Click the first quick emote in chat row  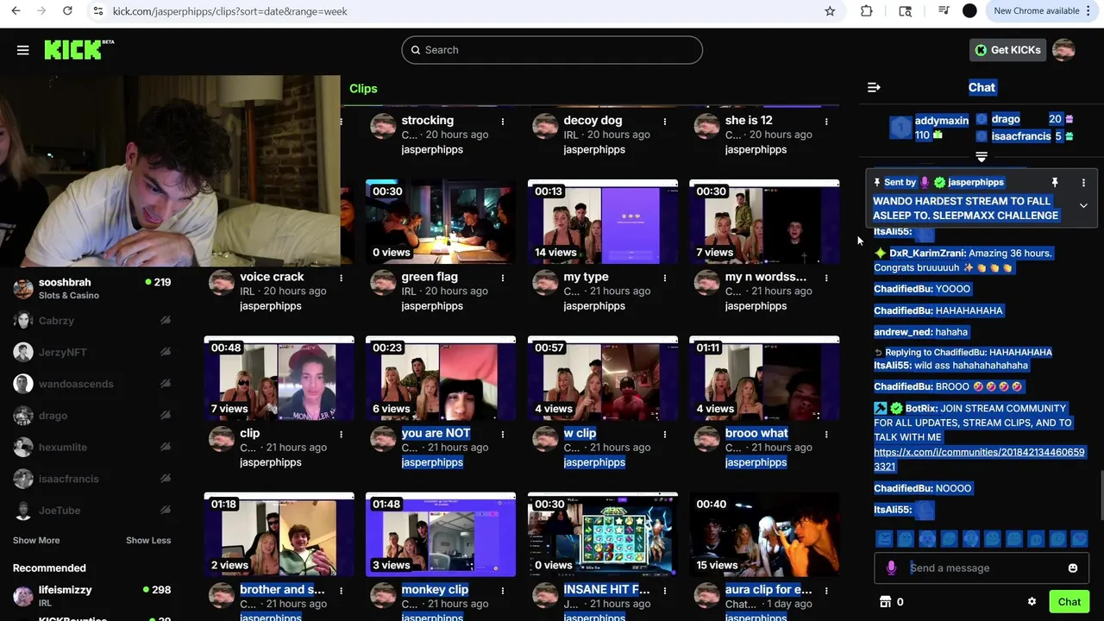click(x=884, y=539)
